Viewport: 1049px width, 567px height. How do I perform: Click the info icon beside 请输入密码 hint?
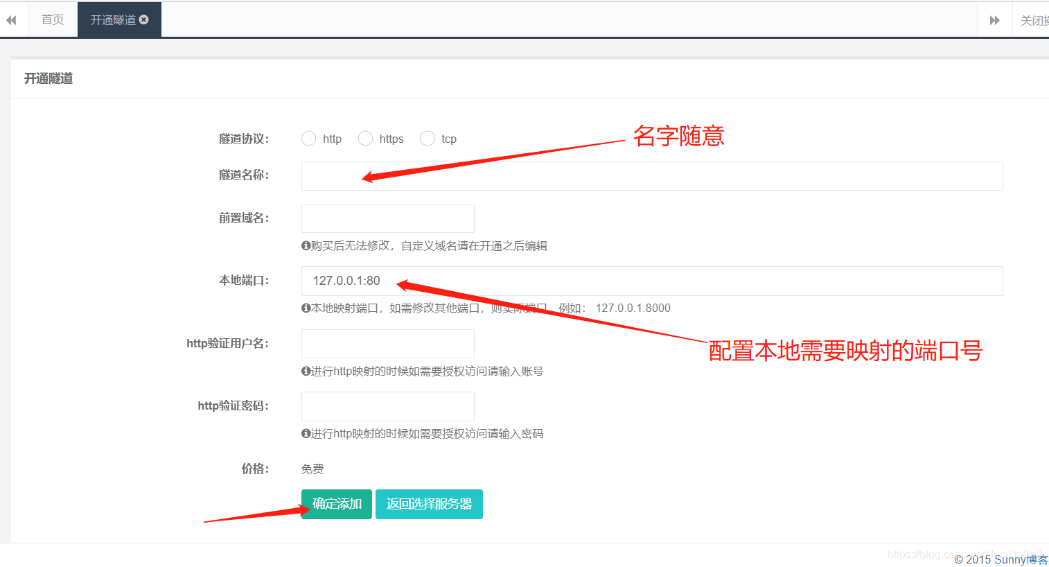[x=306, y=433]
